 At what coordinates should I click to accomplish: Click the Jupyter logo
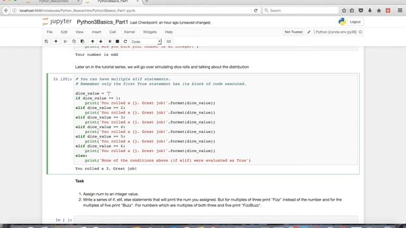pos(57,22)
